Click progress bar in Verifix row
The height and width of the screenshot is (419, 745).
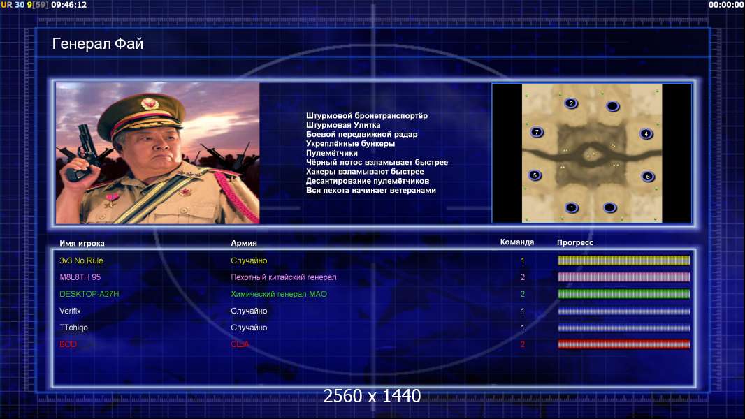pos(623,311)
